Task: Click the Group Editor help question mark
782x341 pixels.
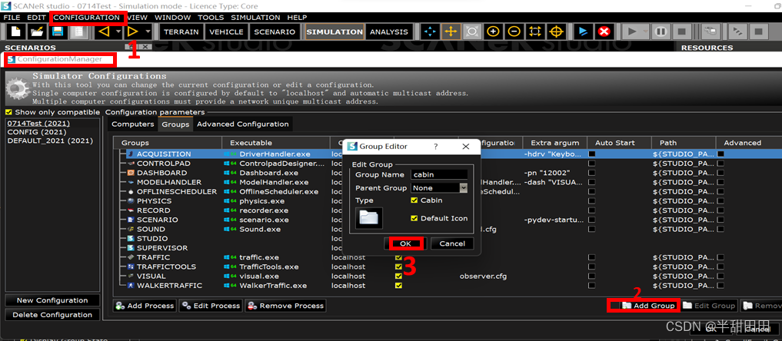Action: coord(435,147)
